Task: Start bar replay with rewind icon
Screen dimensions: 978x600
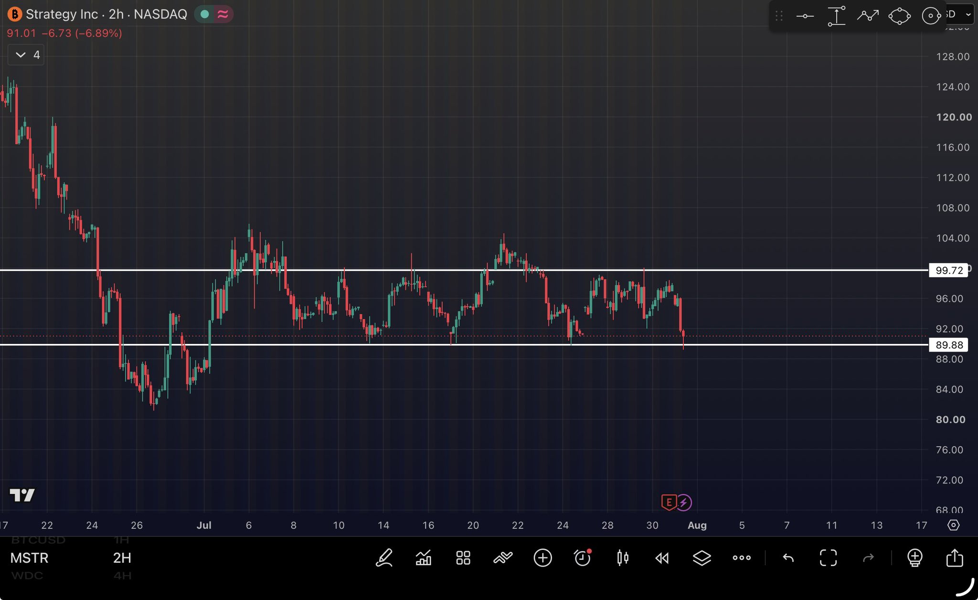Action: 662,557
